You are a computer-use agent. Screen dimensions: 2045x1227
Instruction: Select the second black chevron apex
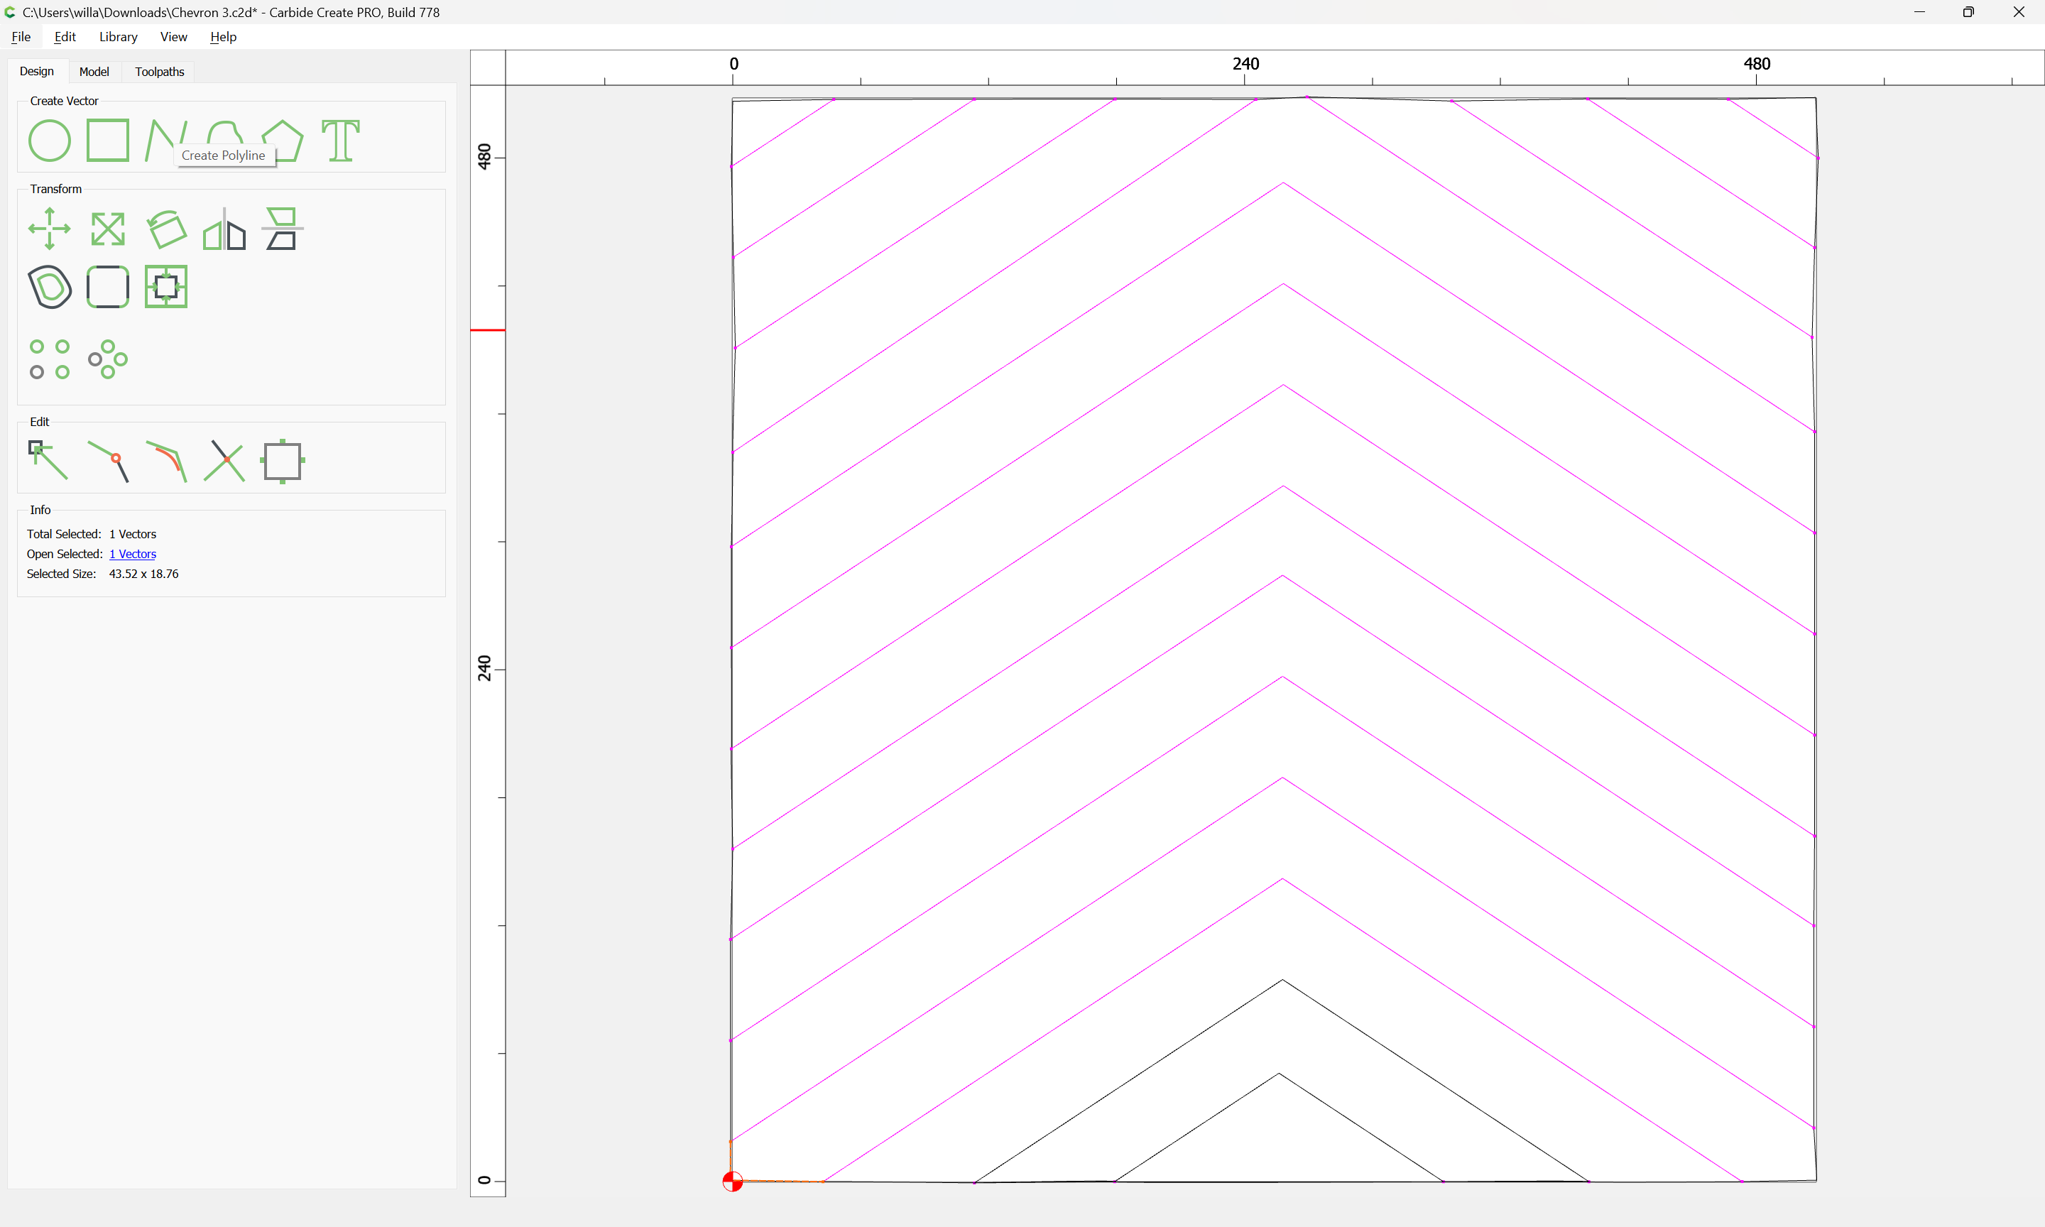pyautogui.click(x=1283, y=980)
